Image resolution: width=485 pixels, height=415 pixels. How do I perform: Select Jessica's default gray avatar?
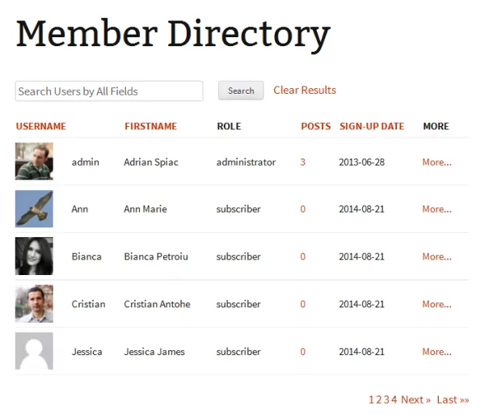[34, 351]
